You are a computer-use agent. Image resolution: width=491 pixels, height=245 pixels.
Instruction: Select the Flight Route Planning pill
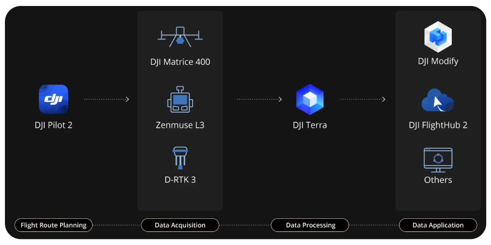(53, 225)
